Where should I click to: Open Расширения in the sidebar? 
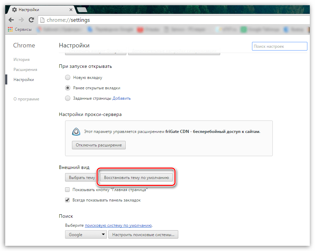tap(25, 70)
